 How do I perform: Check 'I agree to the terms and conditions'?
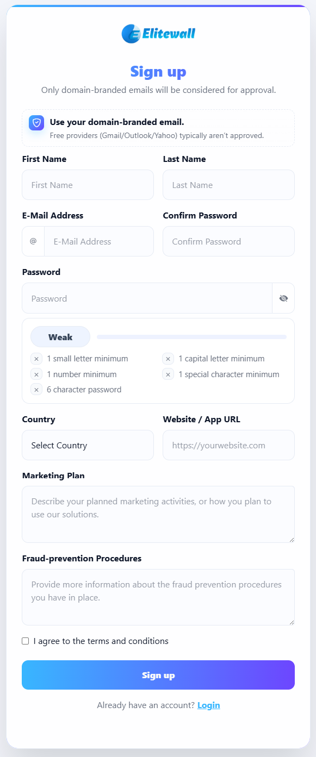[x=25, y=641]
